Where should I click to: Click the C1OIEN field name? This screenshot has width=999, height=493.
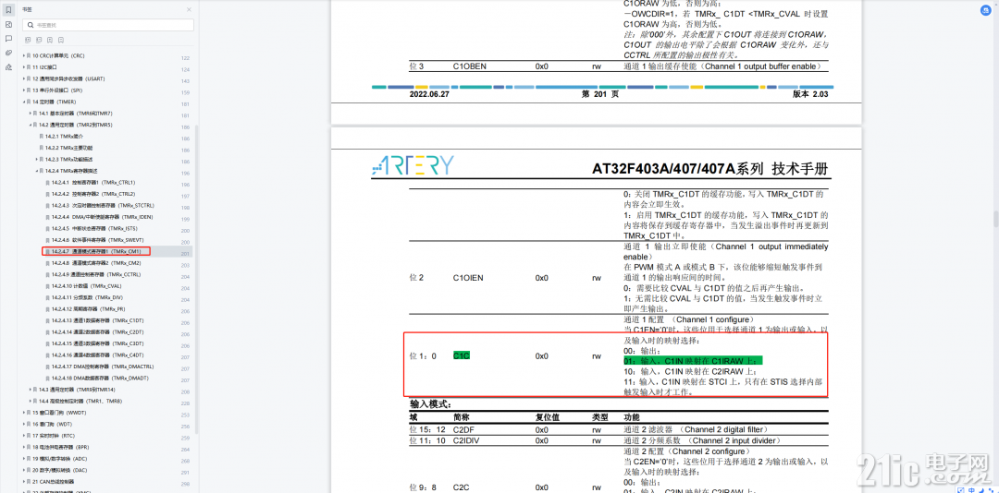tap(467, 278)
